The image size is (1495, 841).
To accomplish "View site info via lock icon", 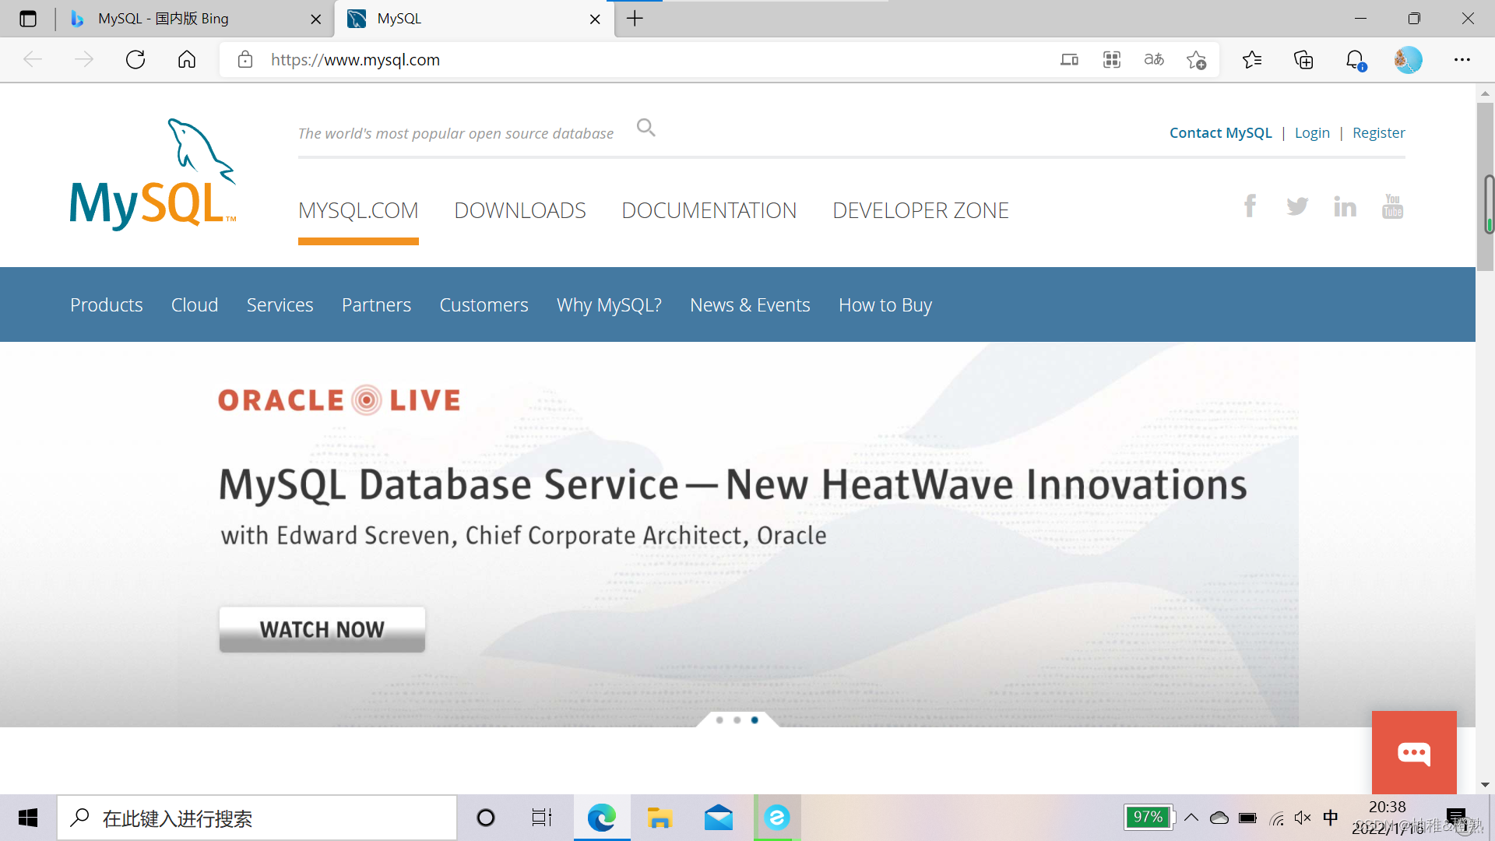I will [245, 60].
